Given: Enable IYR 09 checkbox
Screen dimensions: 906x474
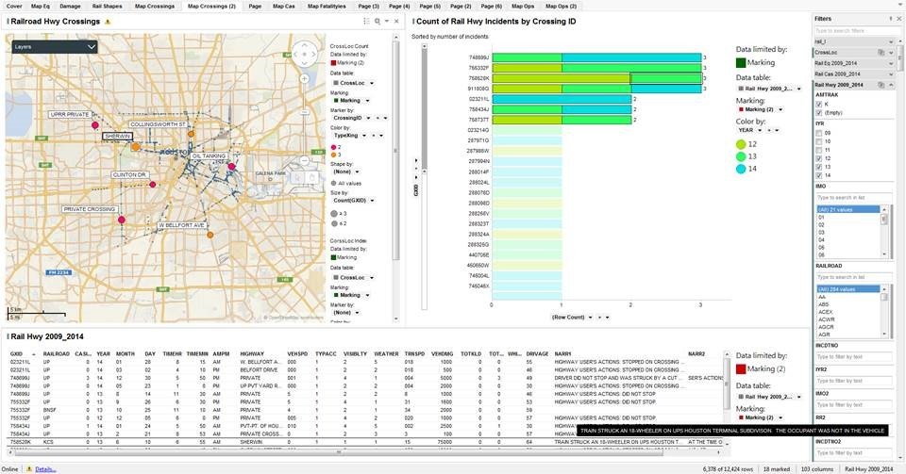Looking at the screenshot, I should pyautogui.click(x=819, y=133).
